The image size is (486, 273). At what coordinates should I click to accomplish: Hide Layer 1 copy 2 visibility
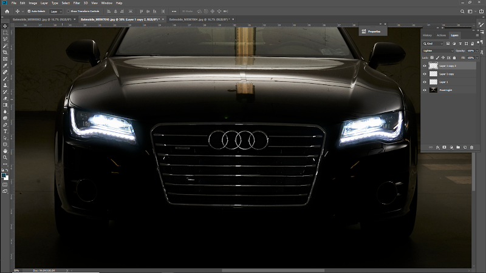(425, 66)
